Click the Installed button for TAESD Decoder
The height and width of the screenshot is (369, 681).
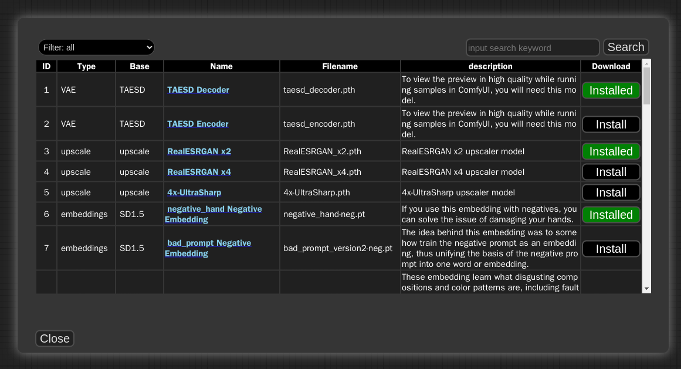(611, 90)
